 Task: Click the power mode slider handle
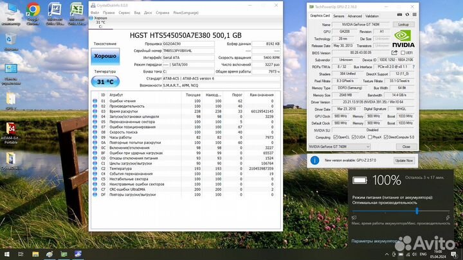click(417, 211)
